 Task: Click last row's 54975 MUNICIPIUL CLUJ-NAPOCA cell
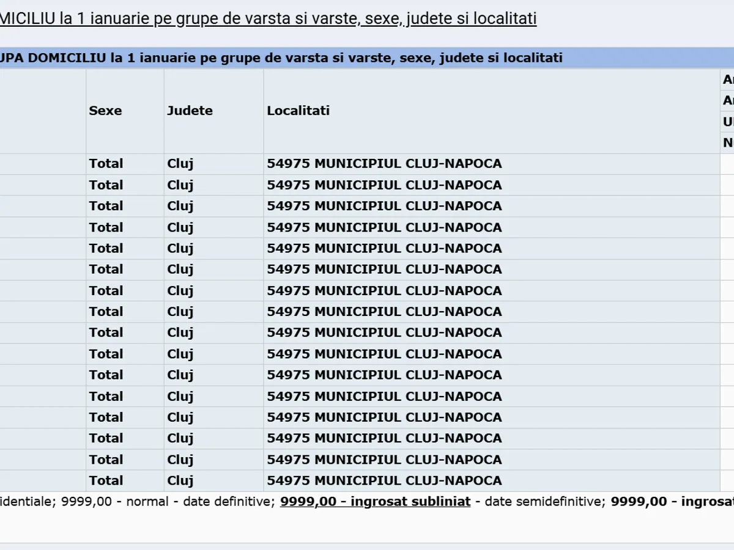click(x=384, y=480)
